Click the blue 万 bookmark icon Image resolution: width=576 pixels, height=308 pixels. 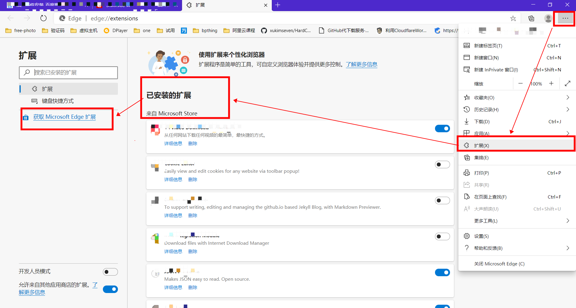(x=184, y=31)
